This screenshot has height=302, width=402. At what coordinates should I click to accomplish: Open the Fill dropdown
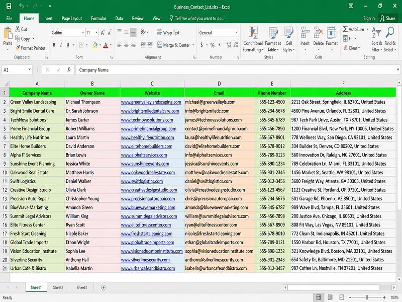[x=350, y=39]
